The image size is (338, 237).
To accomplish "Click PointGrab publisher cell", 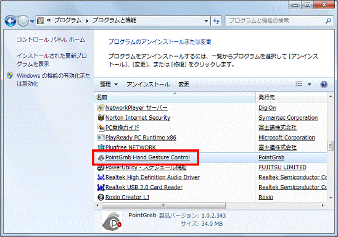I will point(271,157).
